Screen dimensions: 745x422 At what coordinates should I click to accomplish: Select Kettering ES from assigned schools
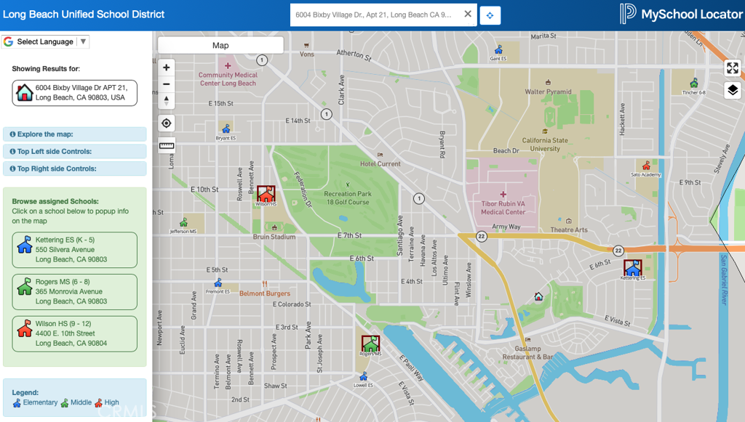click(74, 250)
